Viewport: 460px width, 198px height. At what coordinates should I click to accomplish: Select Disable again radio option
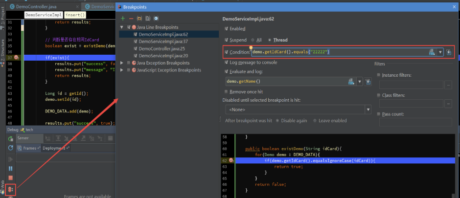277,121
